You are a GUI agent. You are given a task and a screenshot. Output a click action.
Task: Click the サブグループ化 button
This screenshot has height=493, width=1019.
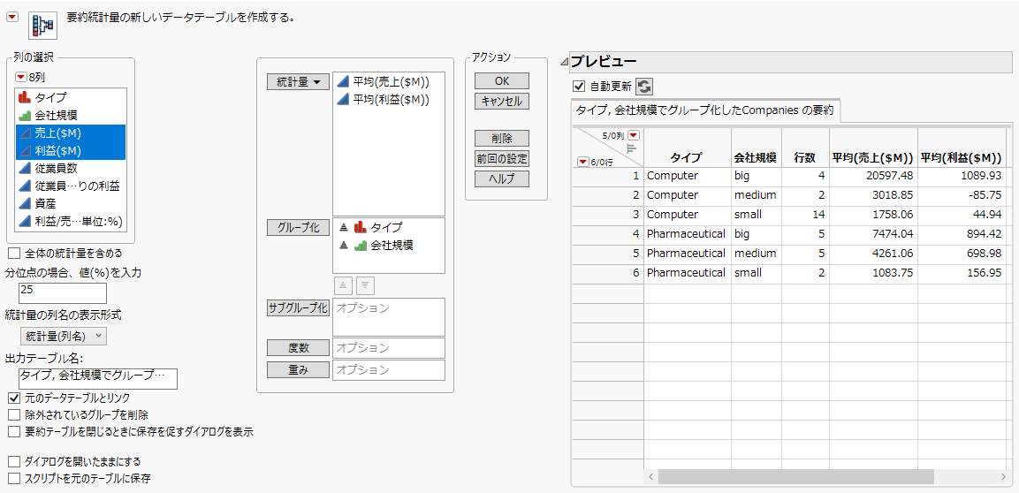point(298,307)
